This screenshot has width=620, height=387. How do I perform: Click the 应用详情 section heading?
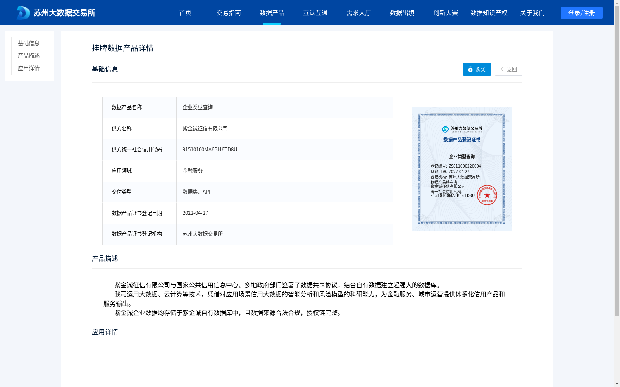(x=105, y=332)
